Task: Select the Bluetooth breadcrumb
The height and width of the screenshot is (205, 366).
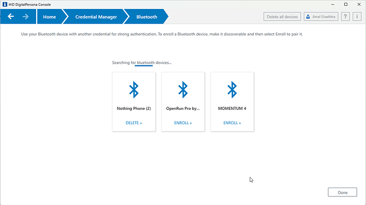Action: pyautogui.click(x=146, y=17)
